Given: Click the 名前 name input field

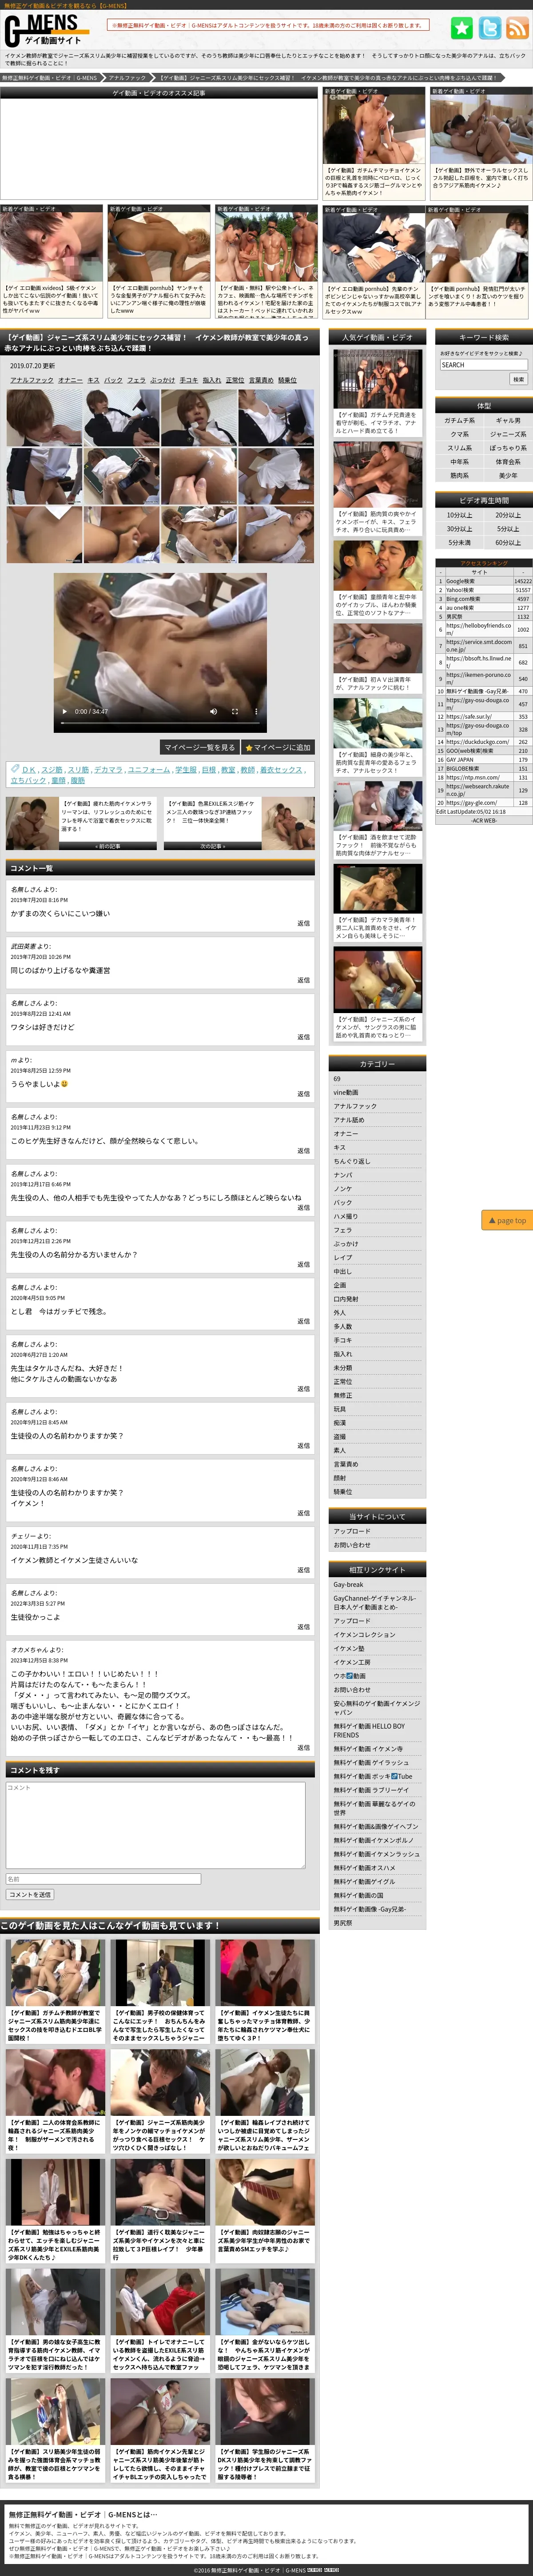Looking at the screenshot, I should click(x=103, y=1879).
